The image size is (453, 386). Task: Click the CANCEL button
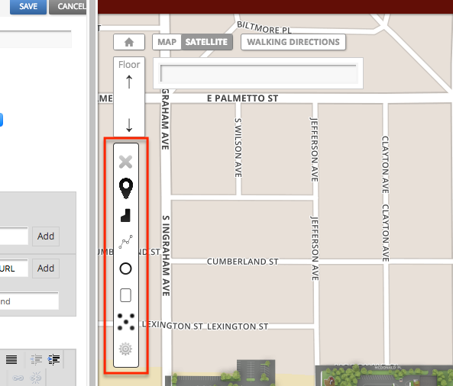68,6
